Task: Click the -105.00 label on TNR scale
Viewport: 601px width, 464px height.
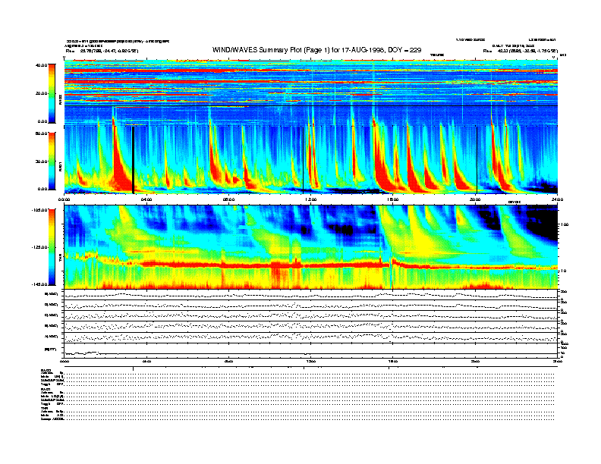Action: point(40,210)
